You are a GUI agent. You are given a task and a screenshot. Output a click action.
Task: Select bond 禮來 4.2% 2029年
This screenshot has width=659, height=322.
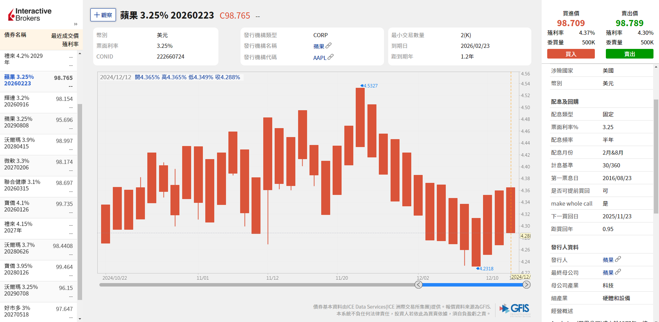pos(39,61)
